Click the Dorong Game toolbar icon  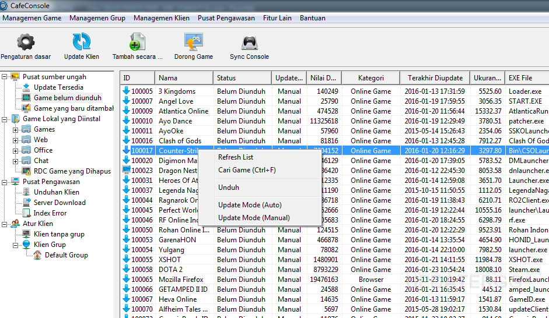click(x=193, y=42)
